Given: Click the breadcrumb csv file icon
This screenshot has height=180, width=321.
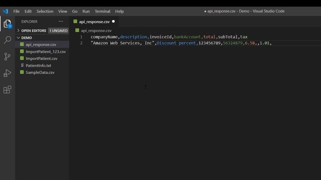Looking at the screenshot, I should (x=77, y=30).
